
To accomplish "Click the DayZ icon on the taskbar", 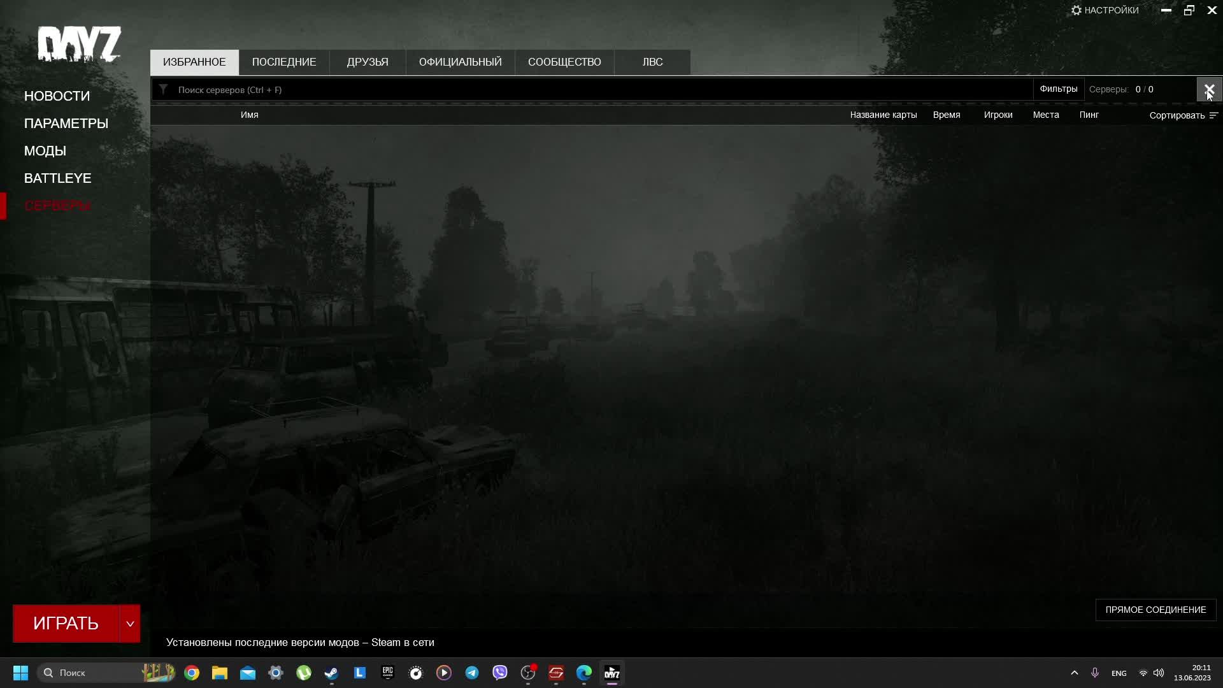I will (611, 673).
